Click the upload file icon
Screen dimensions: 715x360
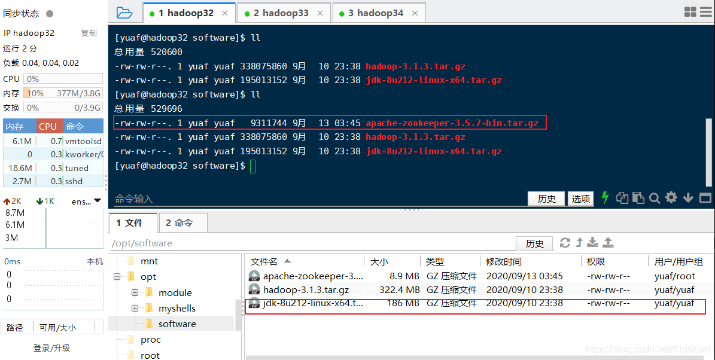(x=608, y=242)
